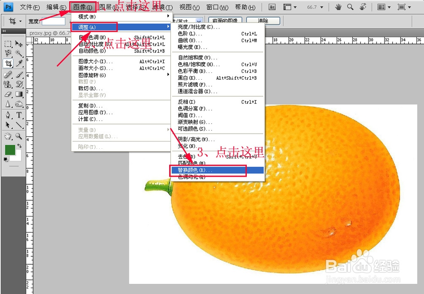Launch Adobe Bridge from the app bar
This screenshot has width=424, height=294.
272,6
